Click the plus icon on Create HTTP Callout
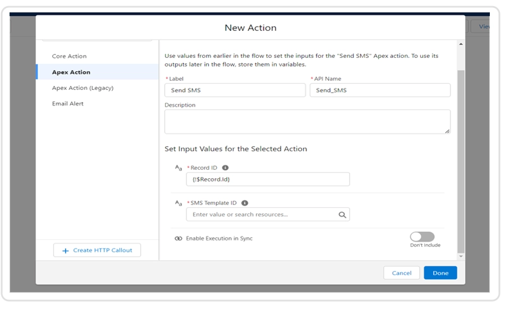505x309 pixels. coord(66,251)
